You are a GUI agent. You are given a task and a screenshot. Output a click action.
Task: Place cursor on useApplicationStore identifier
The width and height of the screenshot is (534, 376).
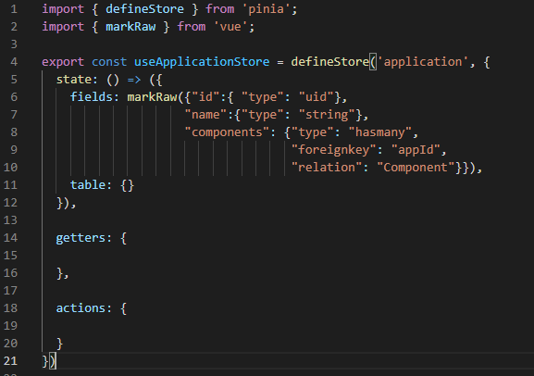[x=202, y=62]
